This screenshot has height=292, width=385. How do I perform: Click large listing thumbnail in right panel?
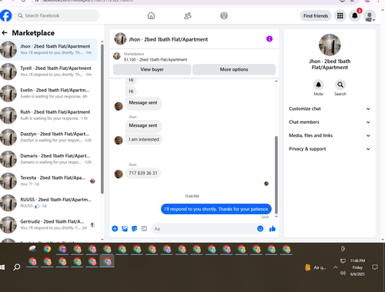330,45
